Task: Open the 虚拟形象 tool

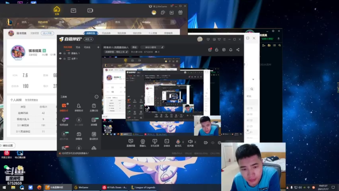Action: pyautogui.click(x=64, y=136)
